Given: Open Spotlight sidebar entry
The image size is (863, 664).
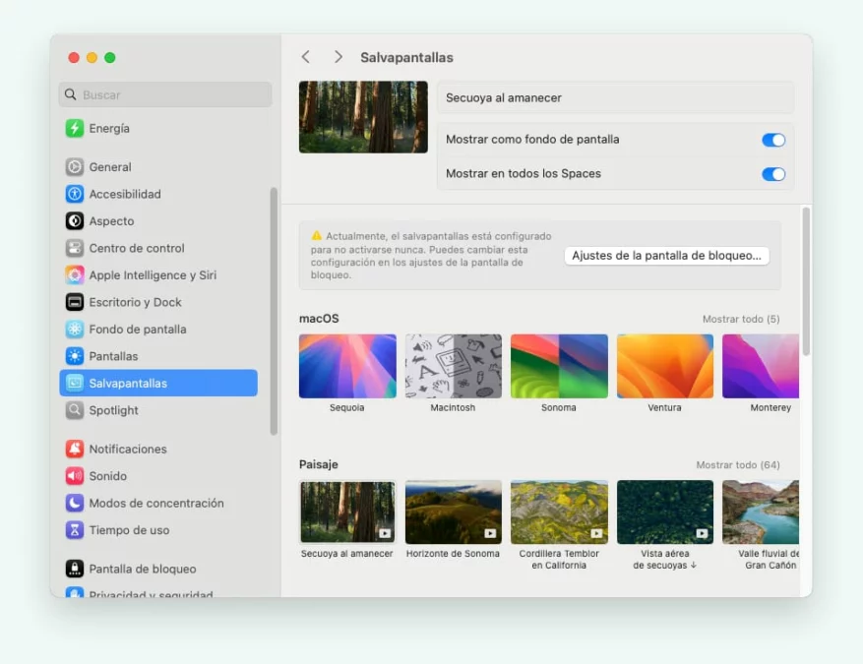Looking at the screenshot, I should coord(113,410).
